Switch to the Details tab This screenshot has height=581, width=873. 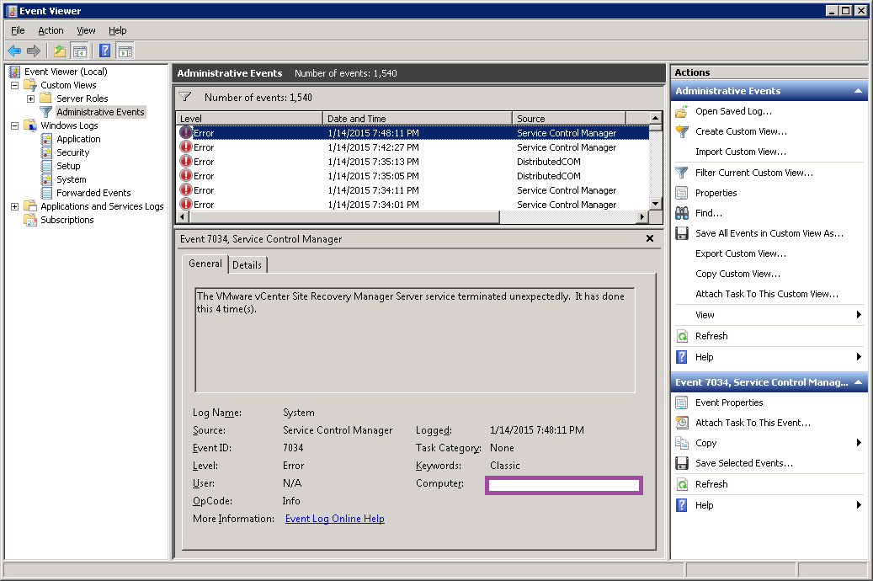(247, 265)
